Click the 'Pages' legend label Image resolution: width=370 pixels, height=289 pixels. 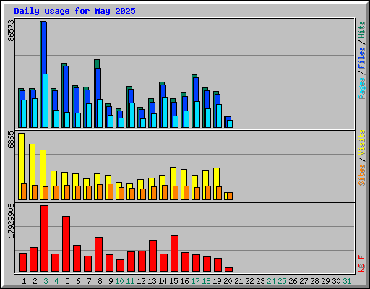point(361,88)
